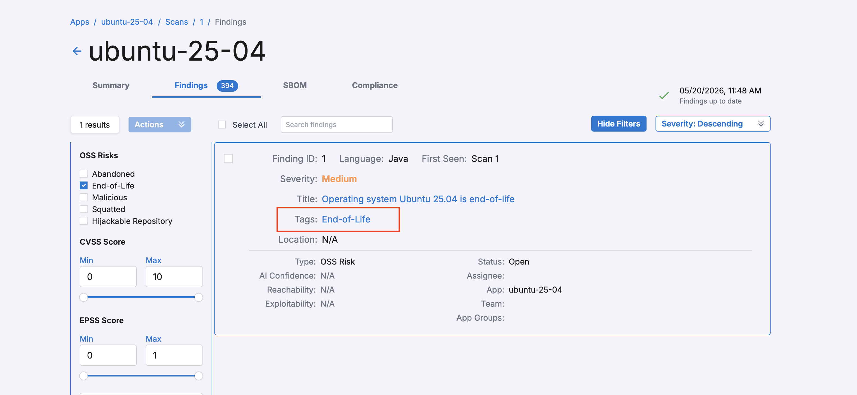Click the 1 results counter
This screenshot has height=395, width=857.
point(95,125)
